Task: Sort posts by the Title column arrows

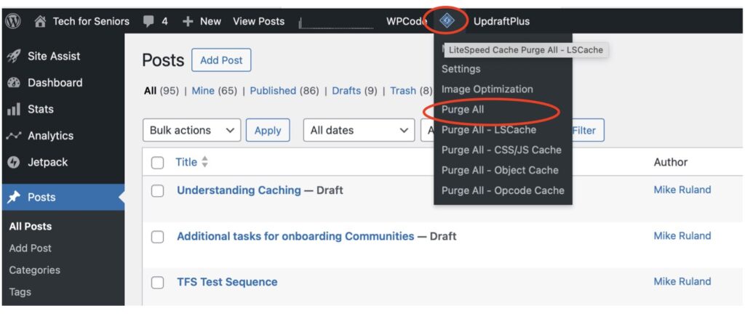Action: (204, 163)
